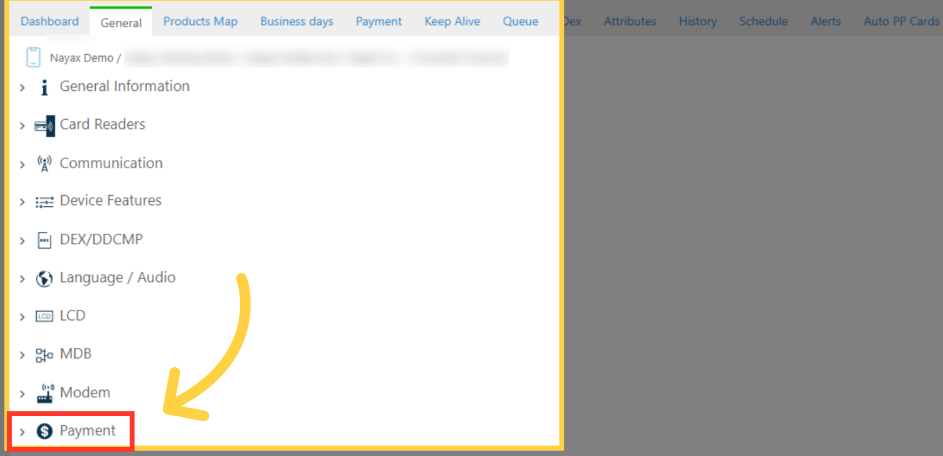This screenshot has width=943, height=456.
Task: Click the LCD screen icon
Action: tap(44, 316)
